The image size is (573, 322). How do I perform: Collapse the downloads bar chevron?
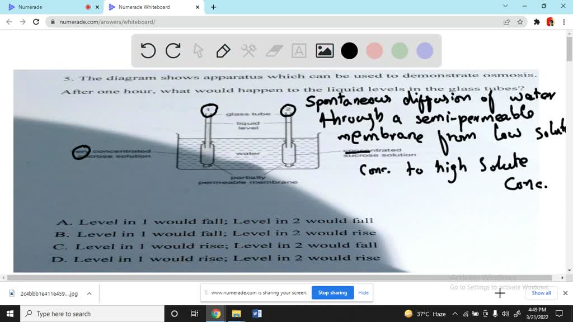tap(88, 292)
